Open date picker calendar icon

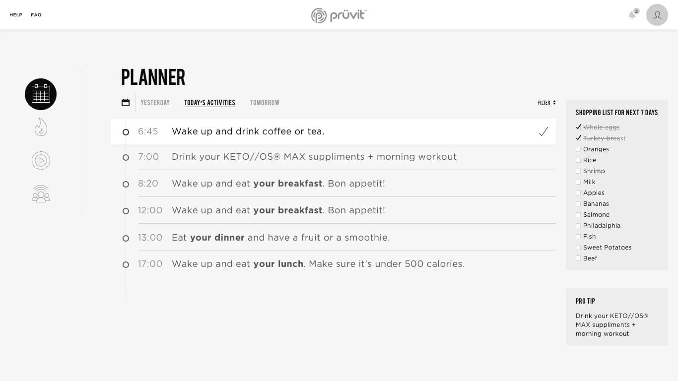(126, 103)
